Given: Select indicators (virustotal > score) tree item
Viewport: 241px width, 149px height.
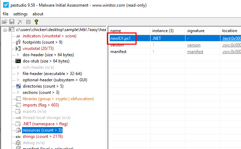Looking at the screenshot, I should [50, 36].
